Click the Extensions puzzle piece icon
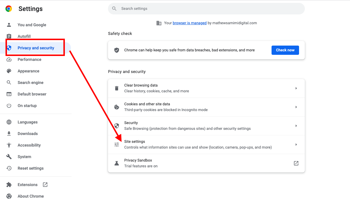Image resolution: width=350 pixels, height=208 pixels. (9, 185)
